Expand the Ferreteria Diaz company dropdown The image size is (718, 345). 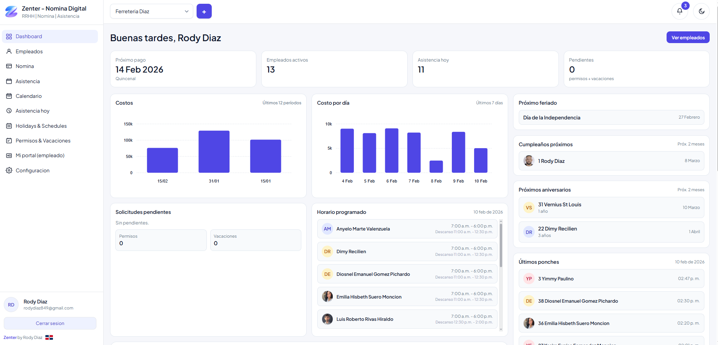151,11
